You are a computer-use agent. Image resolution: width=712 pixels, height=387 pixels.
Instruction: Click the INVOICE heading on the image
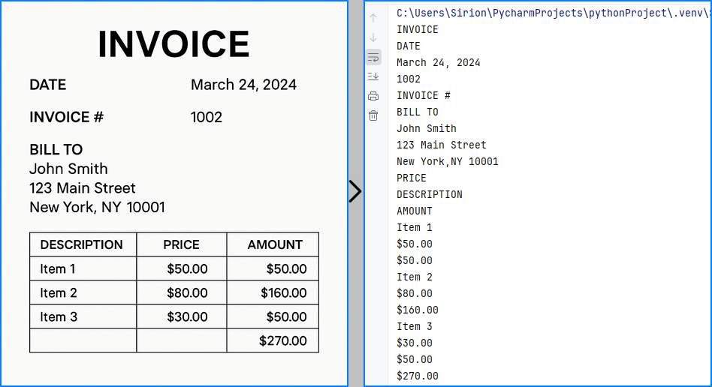(174, 44)
